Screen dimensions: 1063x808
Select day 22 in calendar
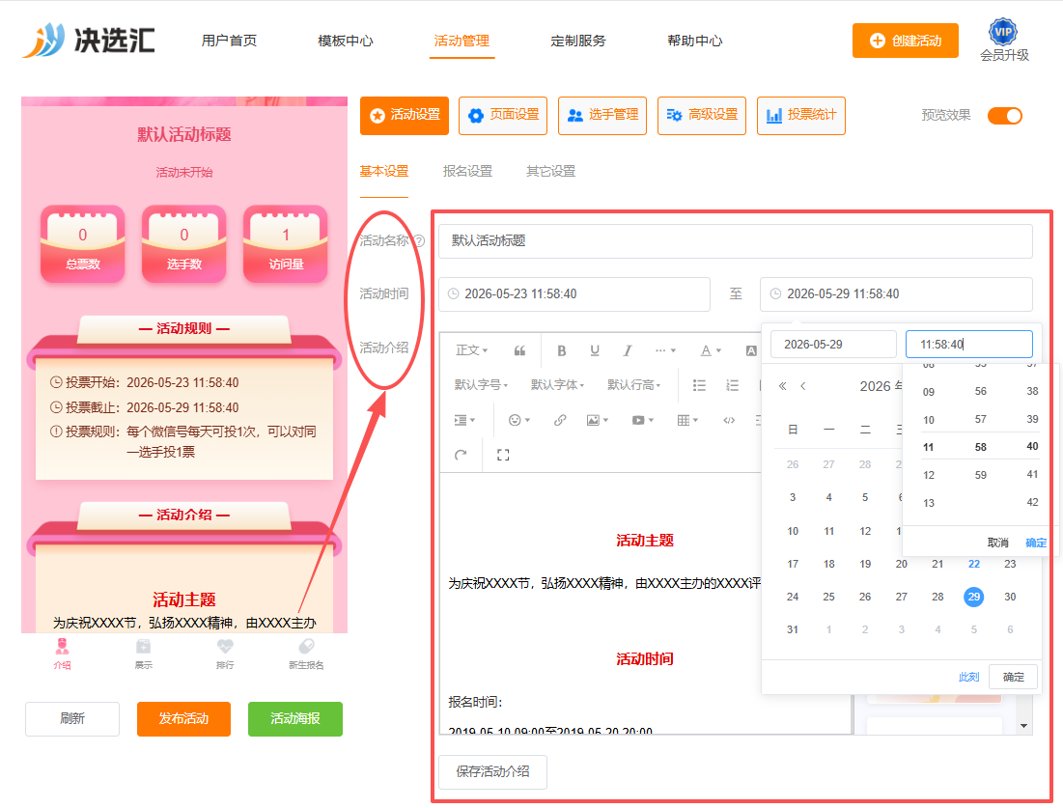[973, 564]
